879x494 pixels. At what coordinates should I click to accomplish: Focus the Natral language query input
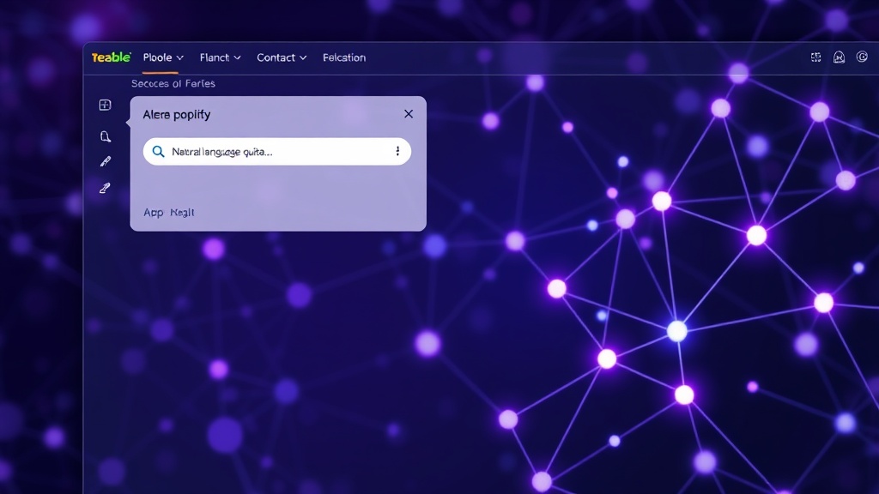click(277, 152)
